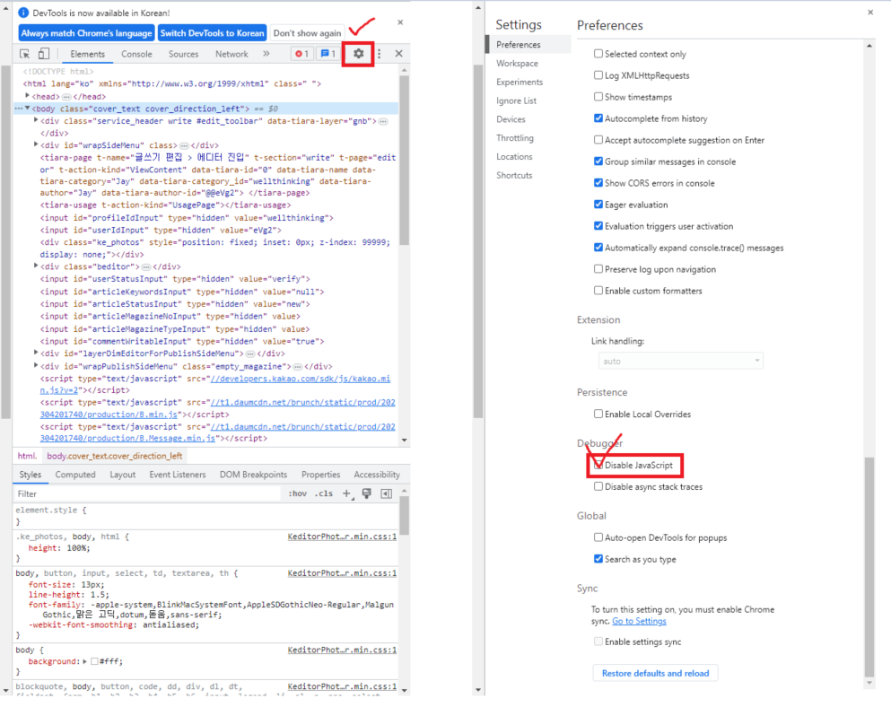Image resolution: width=891 pixels, height=707 pixels.
Task: Toggle the element state :hov button
Action: 297,493
